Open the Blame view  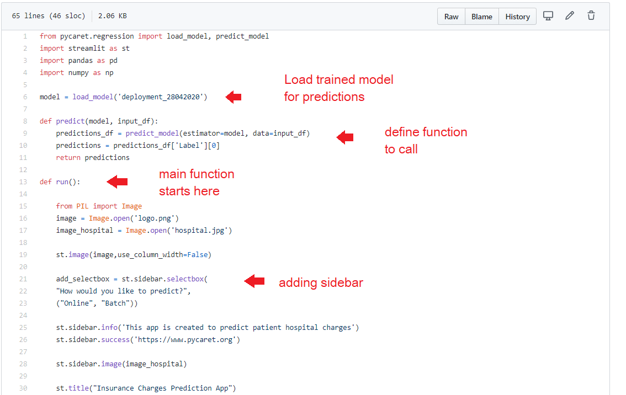(x=481, y=17)
